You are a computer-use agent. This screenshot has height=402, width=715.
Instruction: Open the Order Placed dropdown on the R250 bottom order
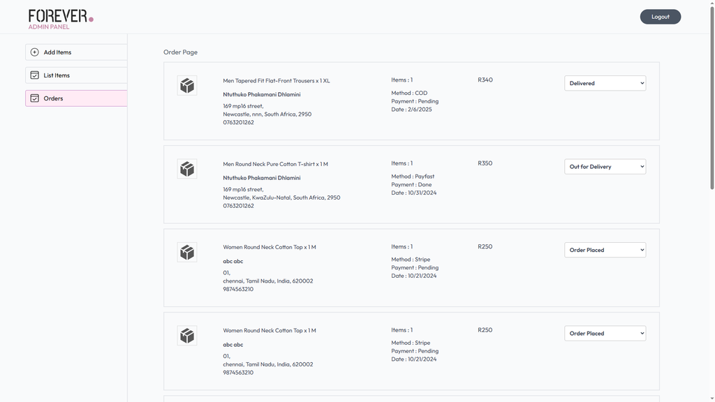point(605,333)
